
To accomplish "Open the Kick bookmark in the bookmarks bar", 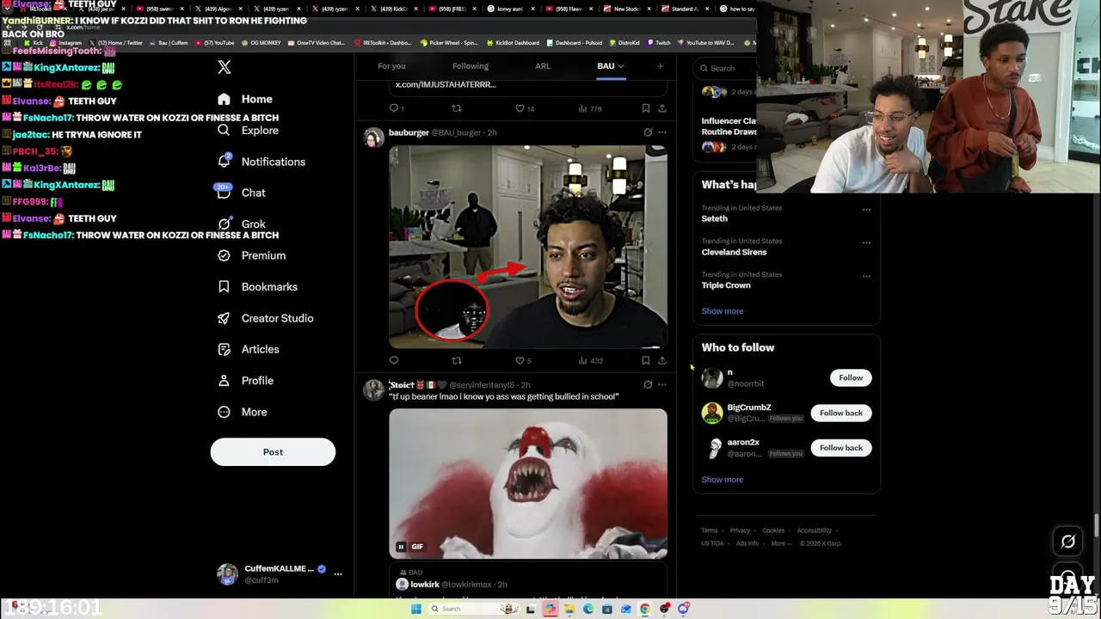I will point(34,43).
